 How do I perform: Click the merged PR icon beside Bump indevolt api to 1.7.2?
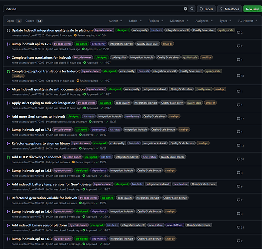click(x=8, y=44)
